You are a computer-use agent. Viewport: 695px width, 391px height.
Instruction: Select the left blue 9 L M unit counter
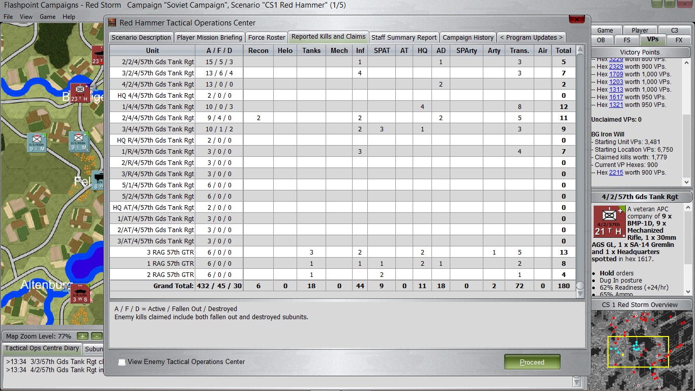(x=37, y=143)
